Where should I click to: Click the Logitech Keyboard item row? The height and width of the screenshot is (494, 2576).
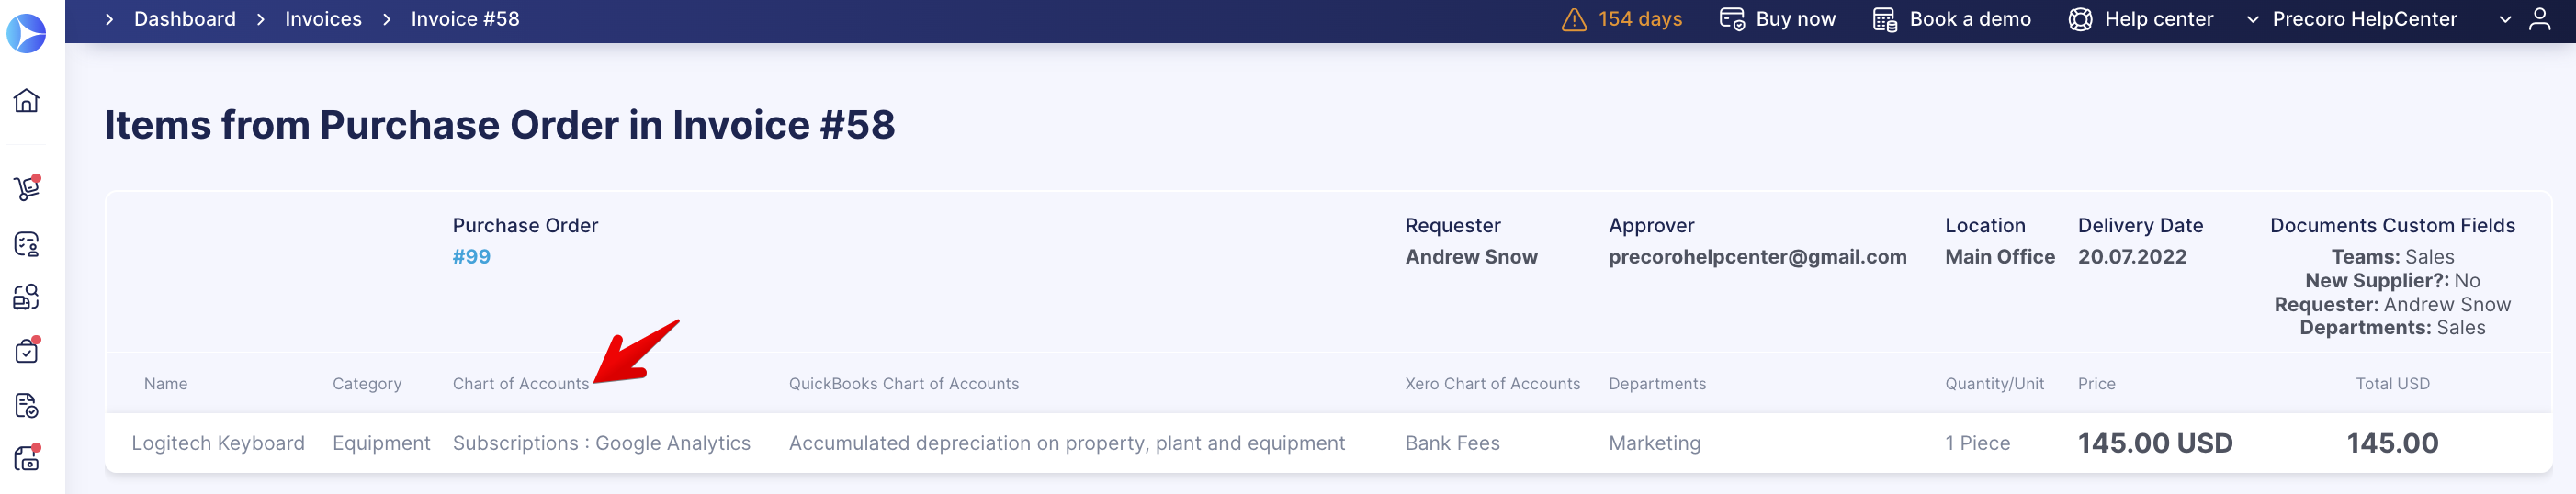[1328, 443]
